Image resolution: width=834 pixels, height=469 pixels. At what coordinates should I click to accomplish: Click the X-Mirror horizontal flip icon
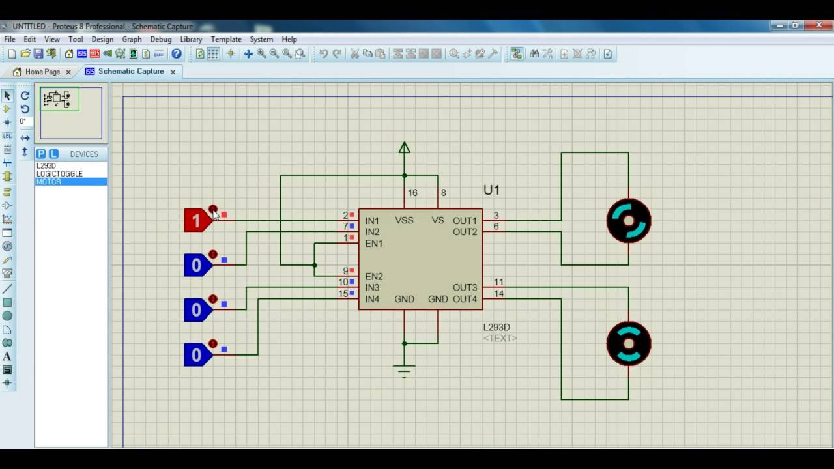(25, 138)
